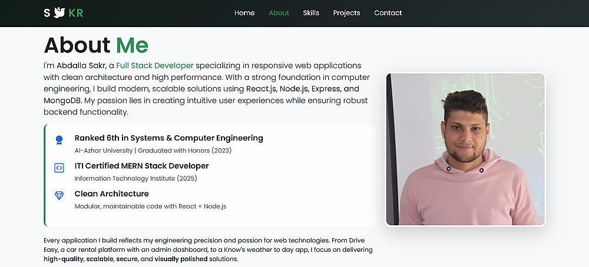Viewport: 589px width, 267px height.
Task: Click the Al-Azhar University graduation line
Action: pyautogui.click(x=153, y=151)
